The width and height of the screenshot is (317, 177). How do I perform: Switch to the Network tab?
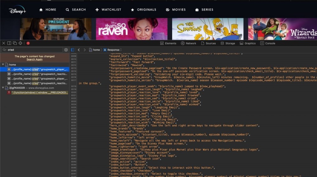[189, 43]
